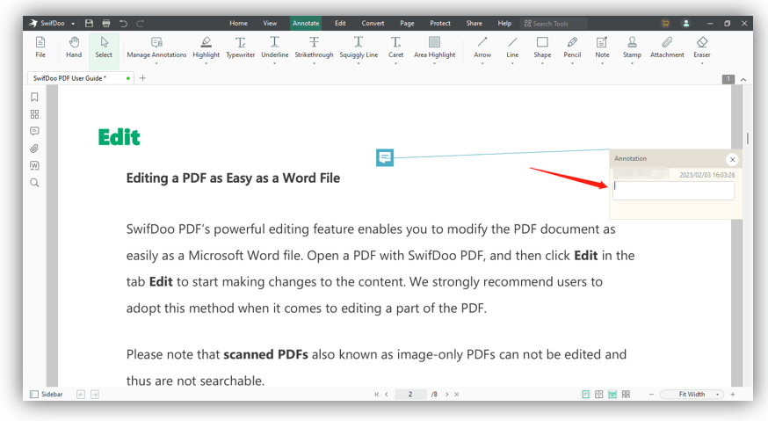Select the Caret tool
Screen dimensions: 768x421
395,47
